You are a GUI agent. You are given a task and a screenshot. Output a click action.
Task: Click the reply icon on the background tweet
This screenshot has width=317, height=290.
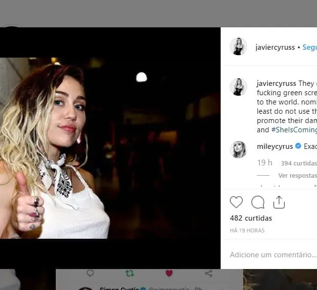[90, 273]
